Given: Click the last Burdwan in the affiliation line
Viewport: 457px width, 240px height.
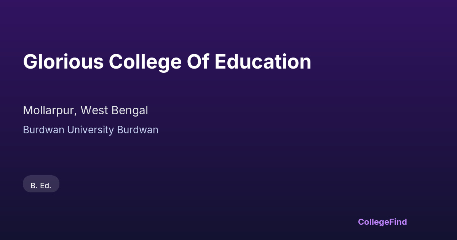Looking at the screenshot, I should tap(137, 130).
